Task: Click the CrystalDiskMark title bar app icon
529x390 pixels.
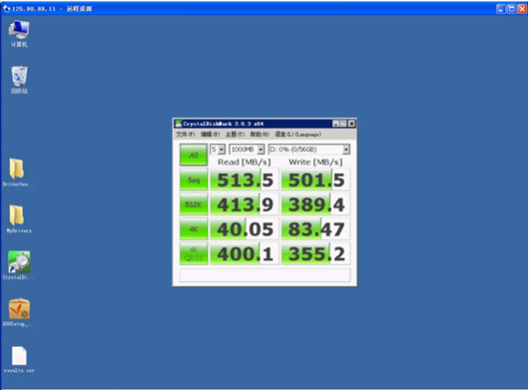Action: [179, 124]
